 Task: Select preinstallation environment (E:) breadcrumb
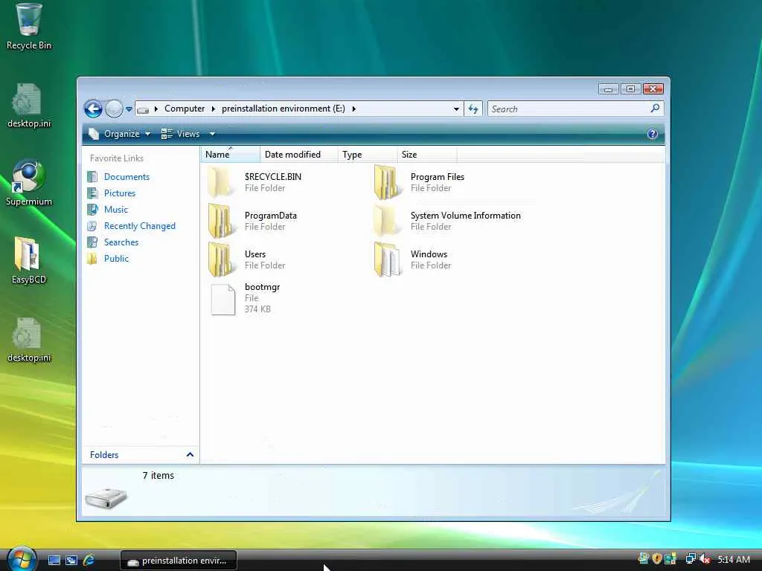pyautogui.click(x=284, y=109)
